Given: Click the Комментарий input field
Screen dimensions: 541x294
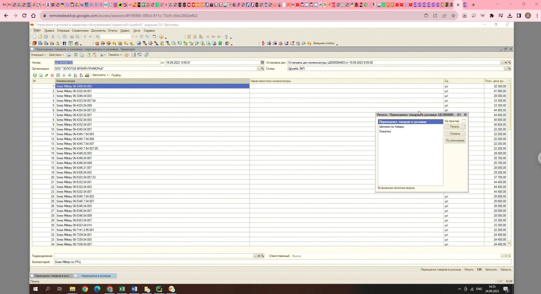Looking at the screenshot, I should point(282,262).
